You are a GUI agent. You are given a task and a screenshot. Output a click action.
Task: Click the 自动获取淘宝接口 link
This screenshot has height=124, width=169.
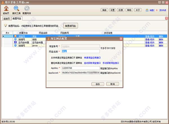pyautogui.click(x=92, y=63)
